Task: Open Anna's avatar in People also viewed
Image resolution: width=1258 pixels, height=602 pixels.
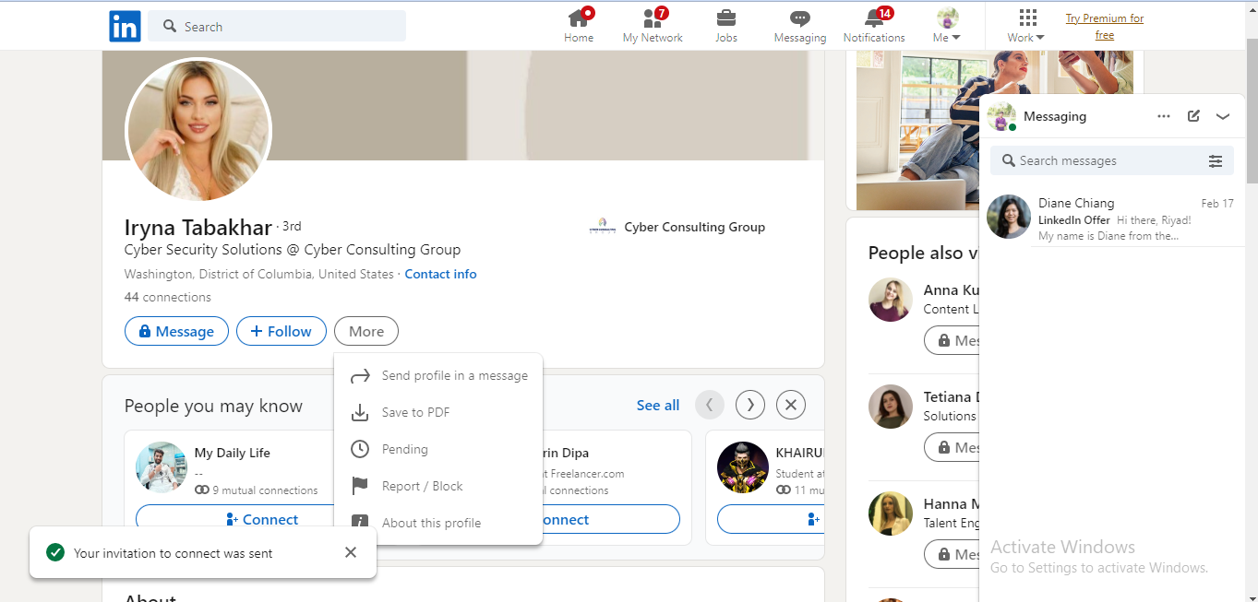Action: 891,300
